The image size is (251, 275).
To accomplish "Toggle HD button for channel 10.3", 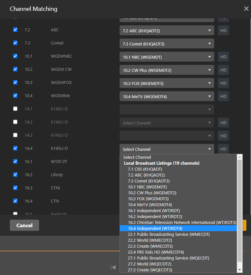I will click(223, 83).
